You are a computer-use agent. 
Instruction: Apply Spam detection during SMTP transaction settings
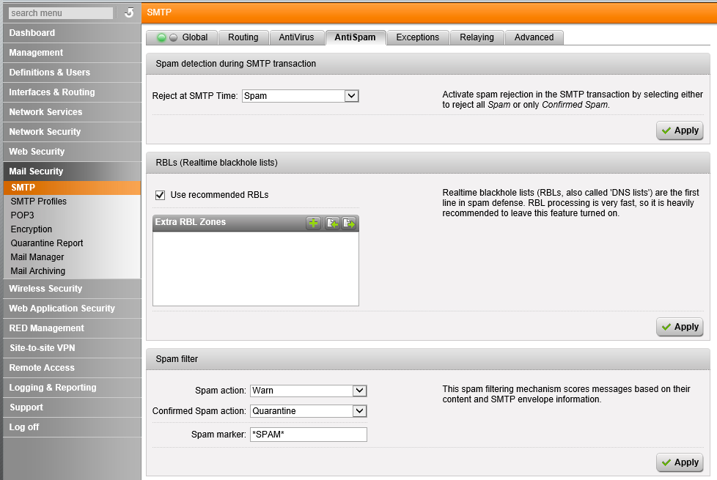680,130
